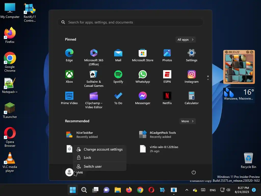Open the Rectify11 Control taskbar icon
The width and height of the screenshot is (261, 196).
coord(162,190)
